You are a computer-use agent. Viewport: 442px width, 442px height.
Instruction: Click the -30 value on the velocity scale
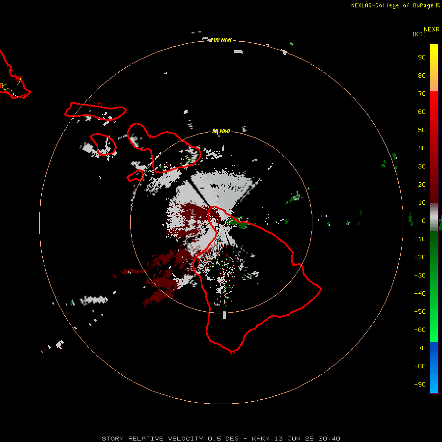[x=420, y=276]
